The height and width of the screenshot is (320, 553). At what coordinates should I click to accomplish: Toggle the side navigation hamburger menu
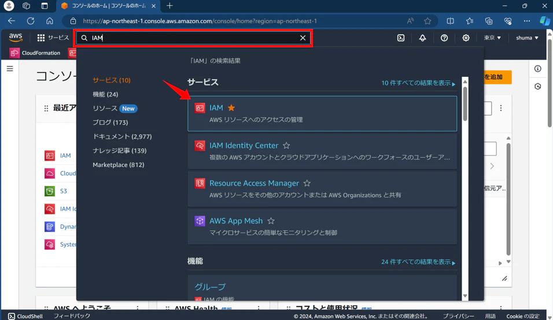click(x=10, y=69)
